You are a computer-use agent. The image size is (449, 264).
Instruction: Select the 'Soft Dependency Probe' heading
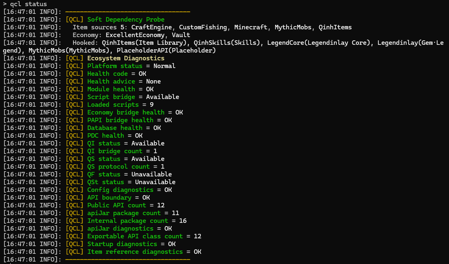(x=126, y=20)
